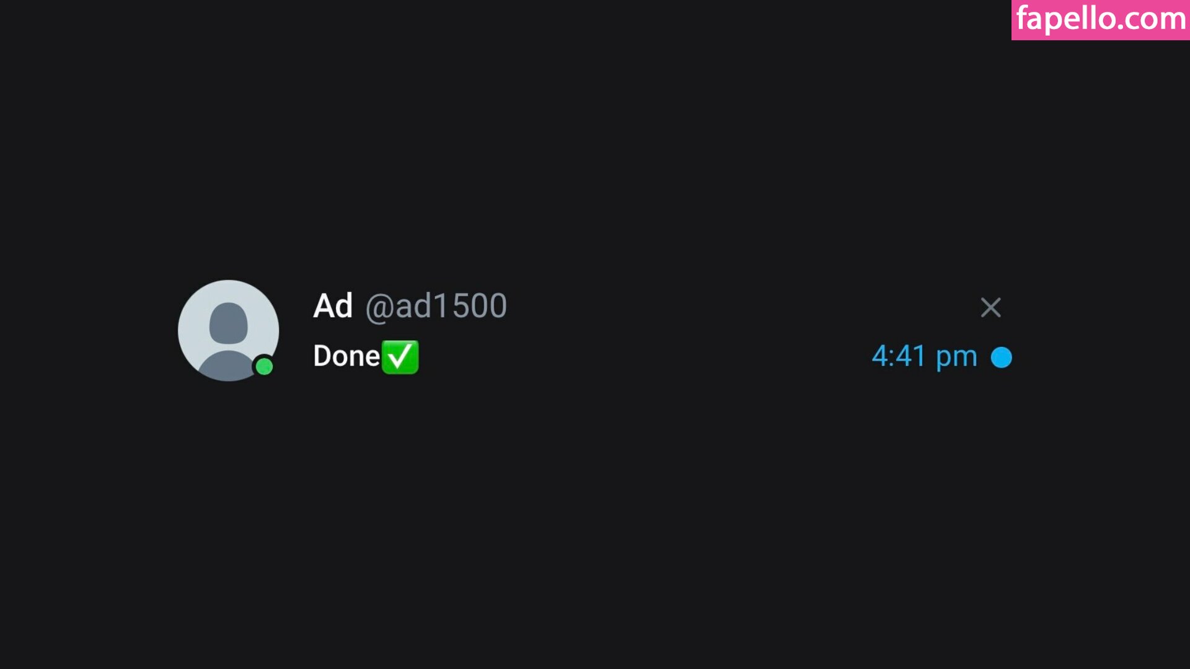Click the green checkmark emoji
The height and width of the screenshot is (669, 1190).
pyautogui.click(x=400, y=357)
